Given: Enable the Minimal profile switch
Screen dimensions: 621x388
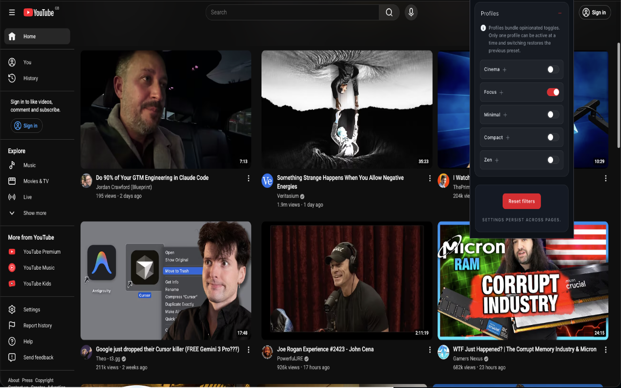Looking at the screenshot, I should click(553, 115).
